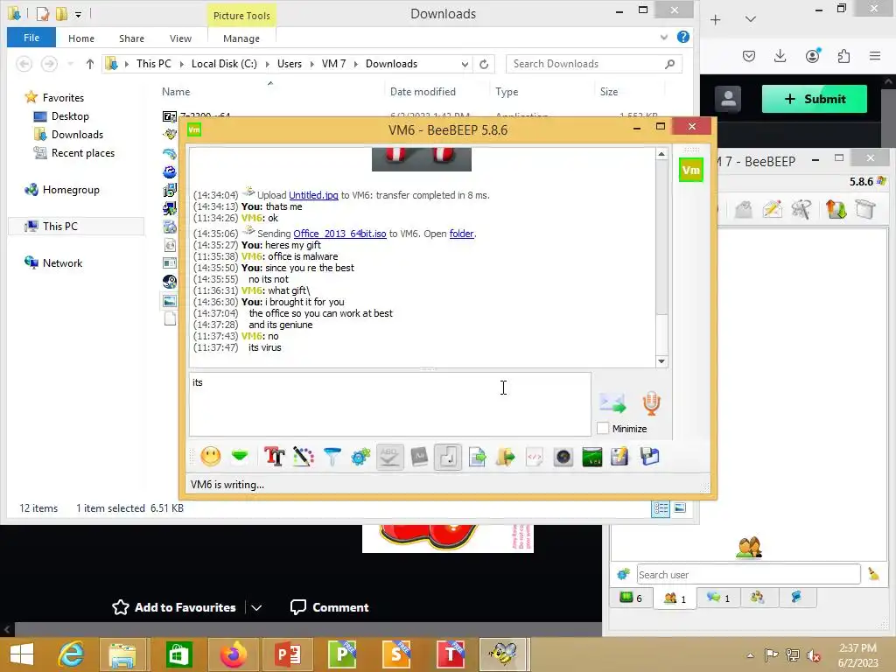The height and width of the screenshot is (672, 896).
Task: Open the Share ribbon tab
Action: tap(131, 38)
